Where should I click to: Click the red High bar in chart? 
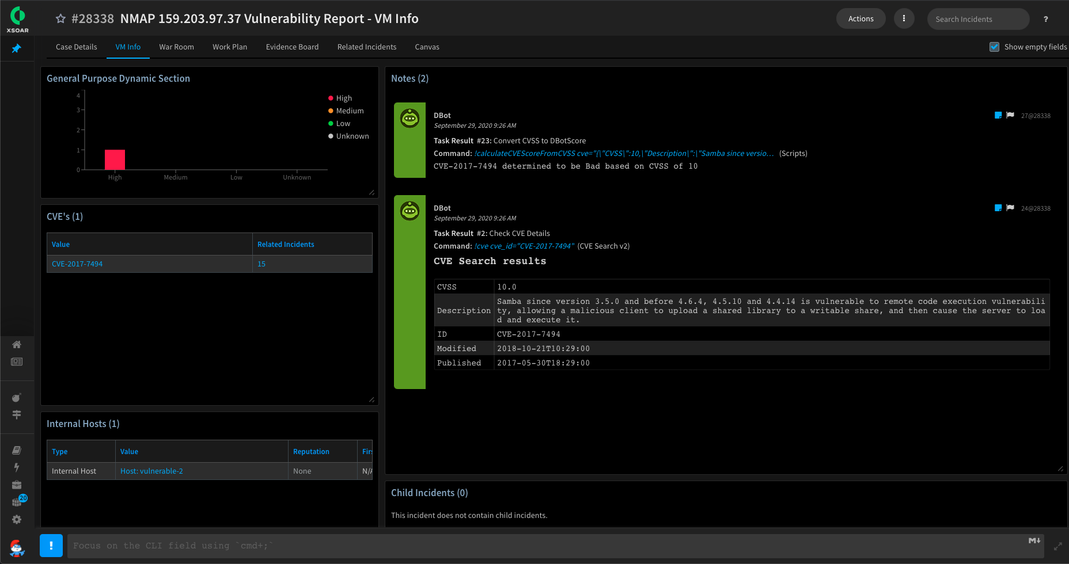click(115, 159)
